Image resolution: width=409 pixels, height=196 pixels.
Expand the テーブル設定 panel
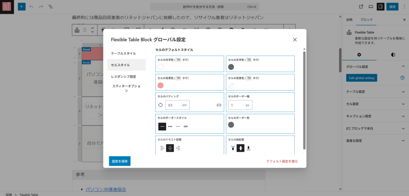tap(375, 91)
